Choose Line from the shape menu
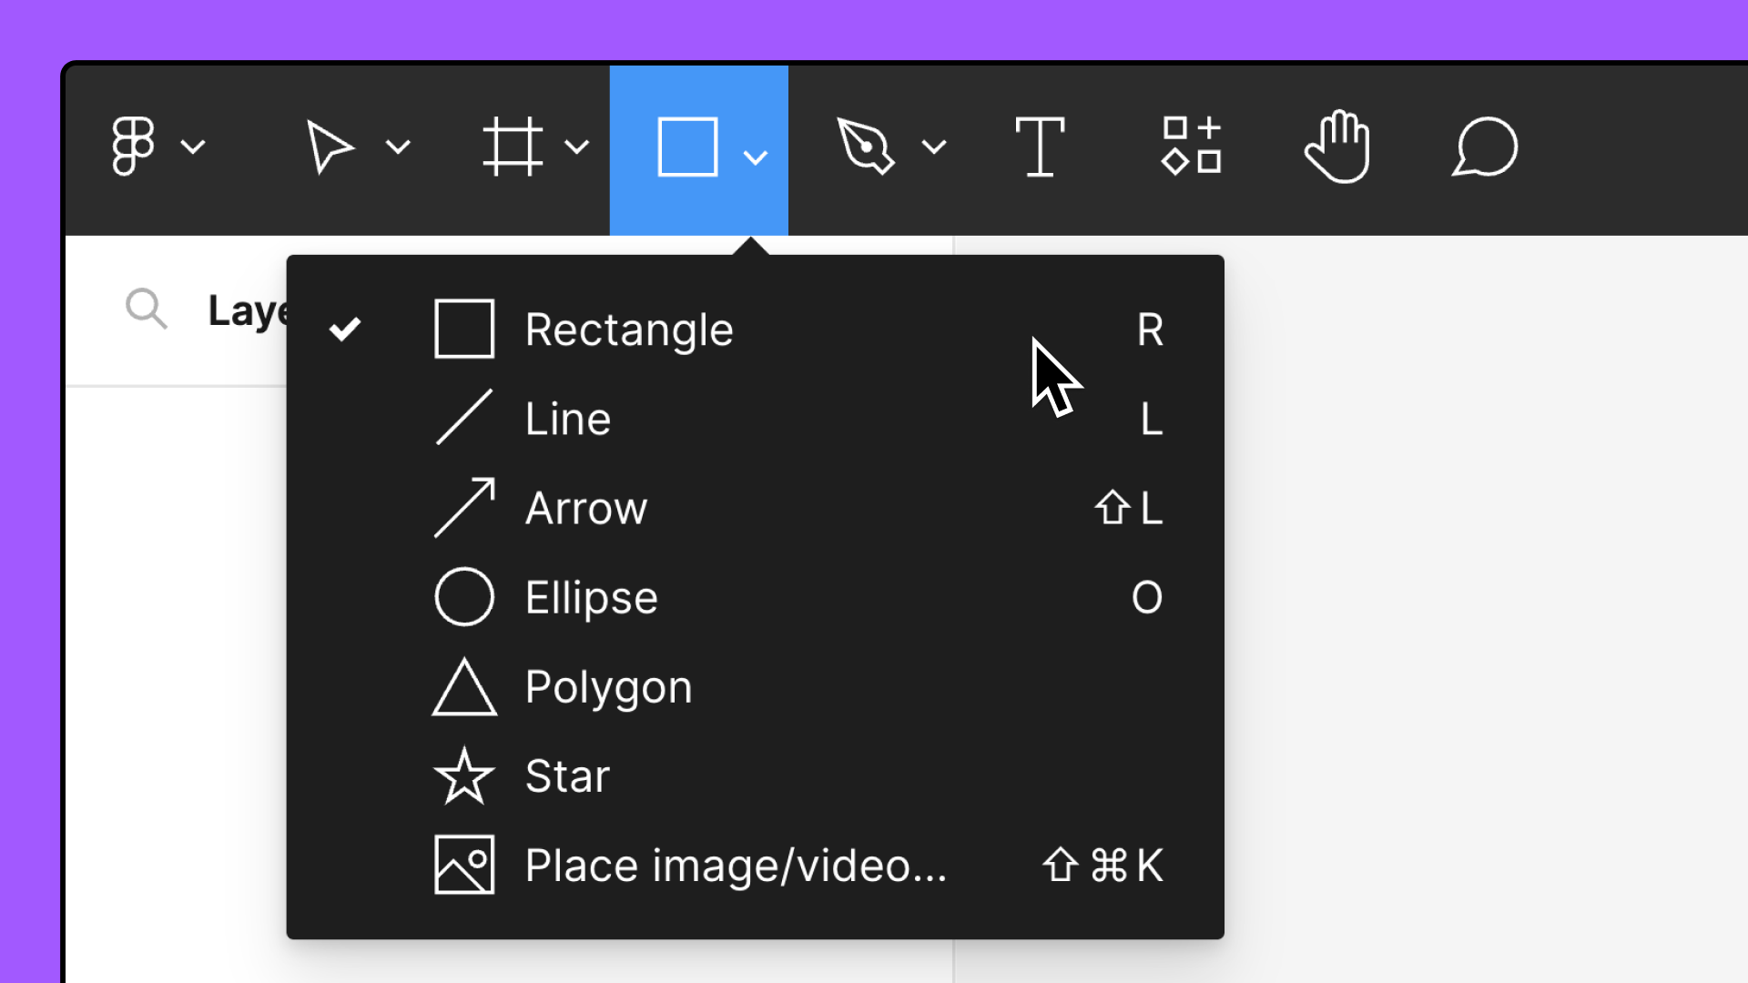Image resolution: width=1748 pixels, height=983 pixels. [x=567, y=418]
